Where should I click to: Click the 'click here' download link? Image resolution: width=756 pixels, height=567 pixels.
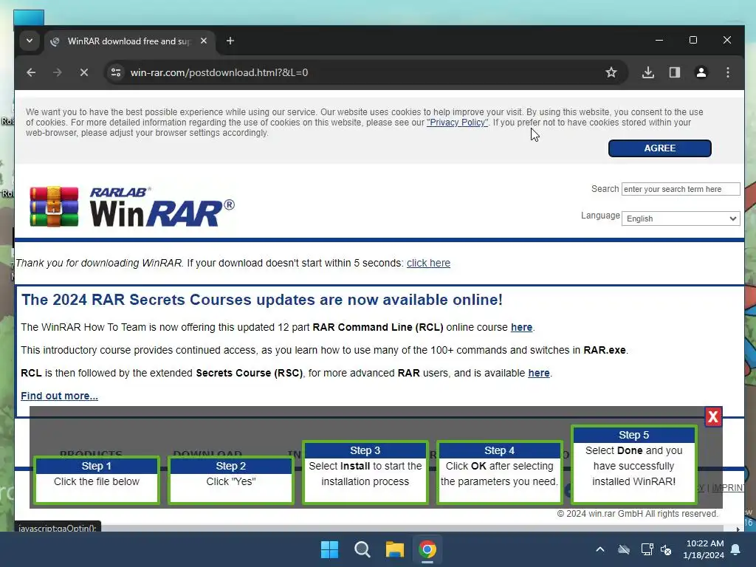click(x=428, y=263)
